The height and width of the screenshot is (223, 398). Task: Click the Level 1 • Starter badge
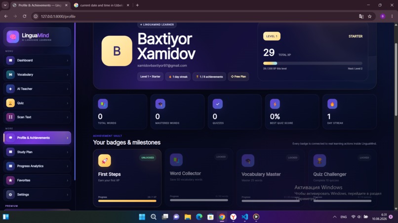click(x=150, y=76)
